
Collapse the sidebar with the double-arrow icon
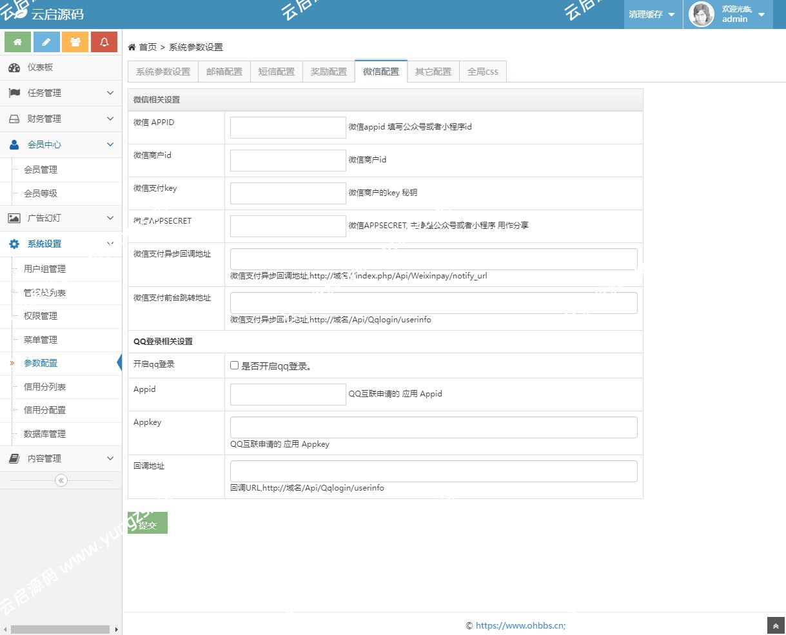(61, 480)
